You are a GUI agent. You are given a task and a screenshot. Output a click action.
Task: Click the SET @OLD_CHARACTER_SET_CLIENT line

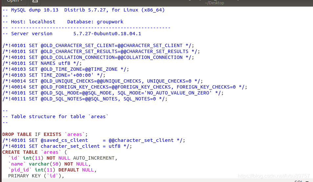click(98, 46)
